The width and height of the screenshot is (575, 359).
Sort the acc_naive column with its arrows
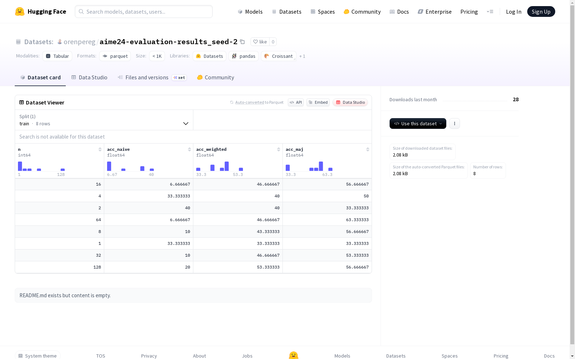click(189, 149)
